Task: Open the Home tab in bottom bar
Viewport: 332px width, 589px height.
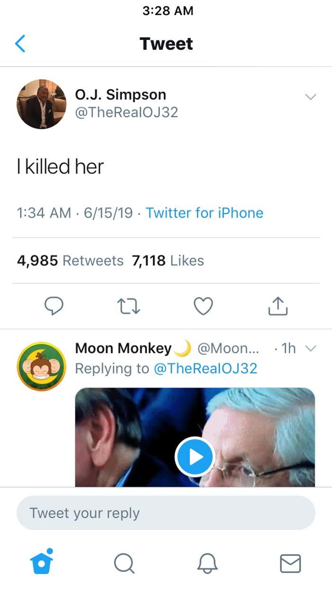Action: 41,563
